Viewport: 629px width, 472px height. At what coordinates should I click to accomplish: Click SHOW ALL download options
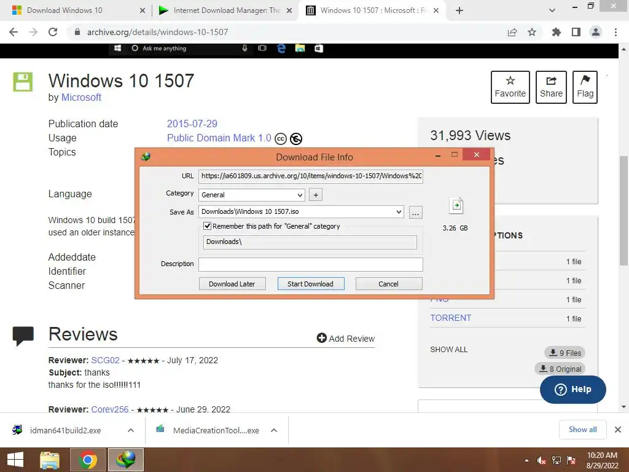point(449,350)
